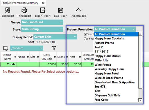This screenshot has width=149, height=110.
Task: Open the _Standard view dropdown
Action: tap(27, 48)
